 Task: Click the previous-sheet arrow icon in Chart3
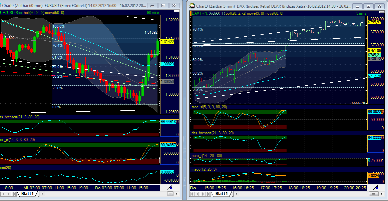coord(198,193)
